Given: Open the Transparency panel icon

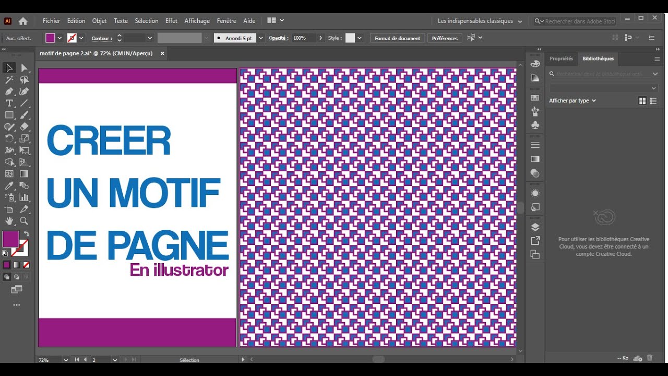Looking at the screenshot, I should (535, 173).
